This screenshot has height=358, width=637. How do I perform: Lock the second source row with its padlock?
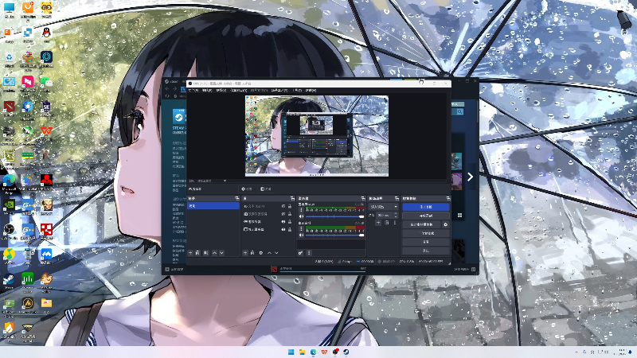coord(290,214)
